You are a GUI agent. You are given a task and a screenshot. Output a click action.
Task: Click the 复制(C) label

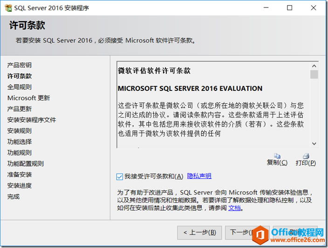click(277, 163)
